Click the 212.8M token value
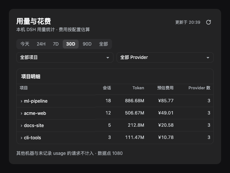 (136, 125)
